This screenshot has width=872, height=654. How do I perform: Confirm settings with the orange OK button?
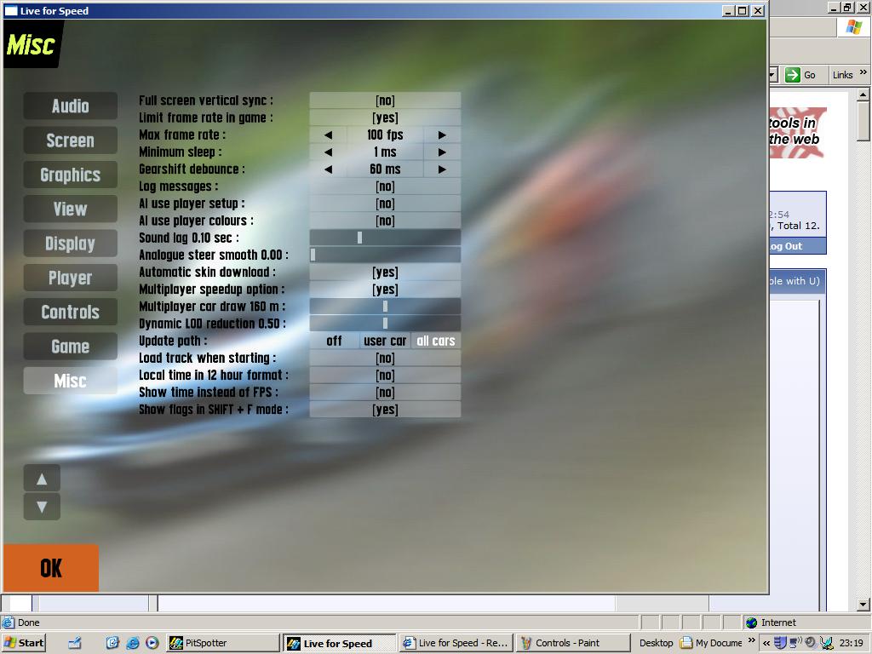[50, 568]
